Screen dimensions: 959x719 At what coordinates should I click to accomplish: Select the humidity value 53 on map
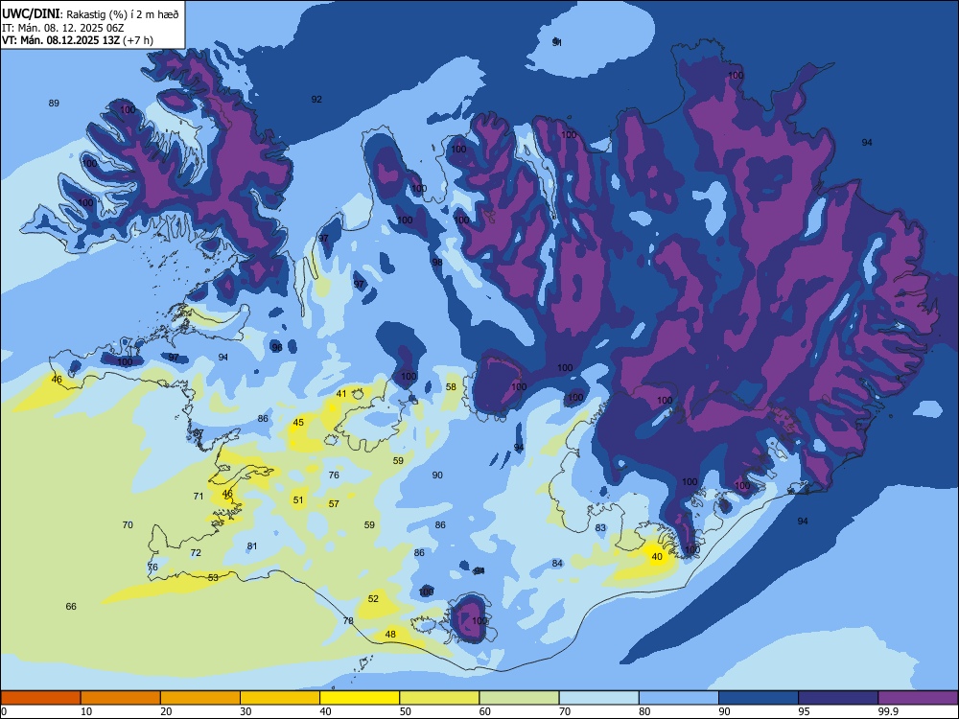(x=213, y=578)
